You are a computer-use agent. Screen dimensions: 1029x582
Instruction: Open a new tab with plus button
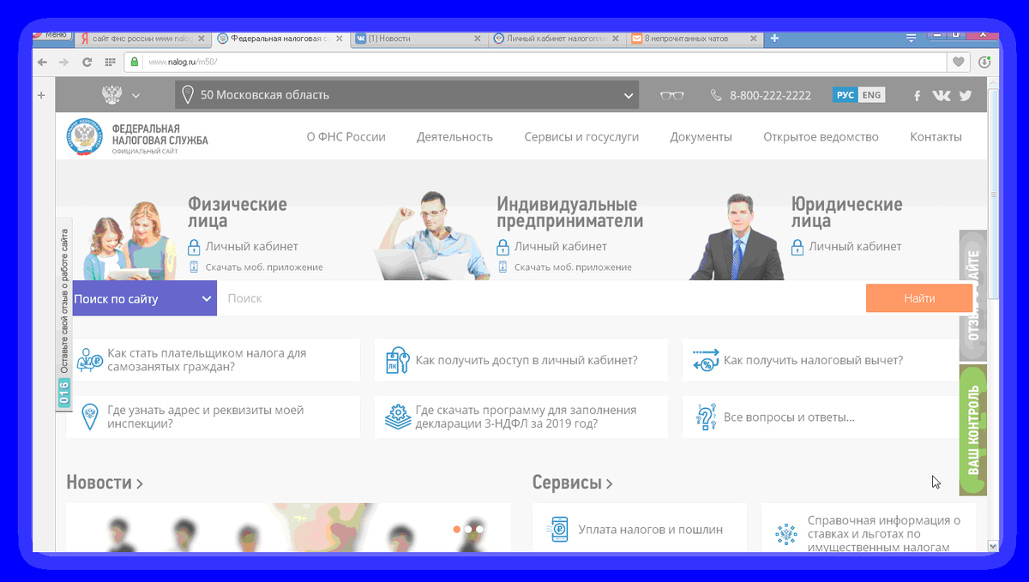[774, 38]
